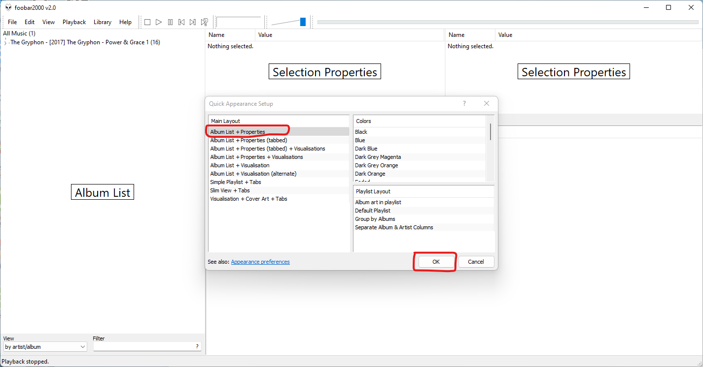The width and height of the screenshot is (703, 367).
Task: Open the Help menu
Action: pos(126,22)
